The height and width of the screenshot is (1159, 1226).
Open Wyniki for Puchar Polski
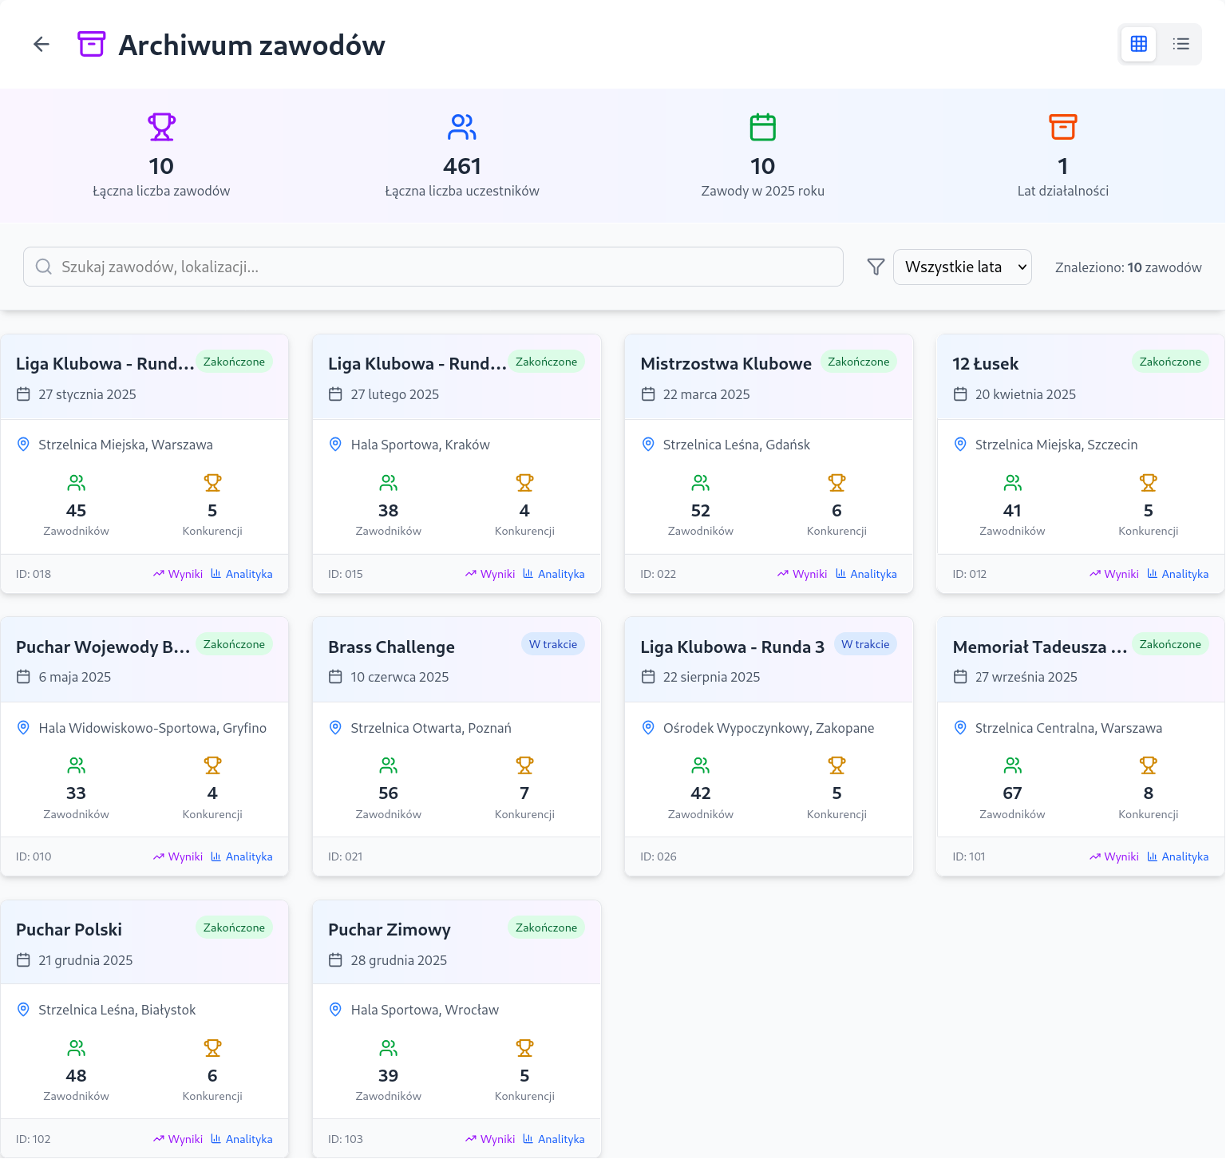tap(178, 1139)
